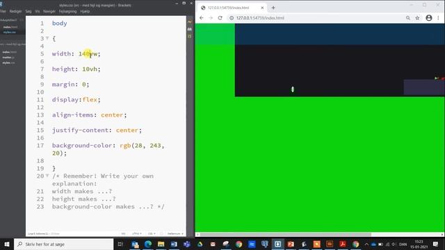This screenshot has width=445, height=250.
Task: Open the Naviger menu in Brackets
Action: (49, 11)
